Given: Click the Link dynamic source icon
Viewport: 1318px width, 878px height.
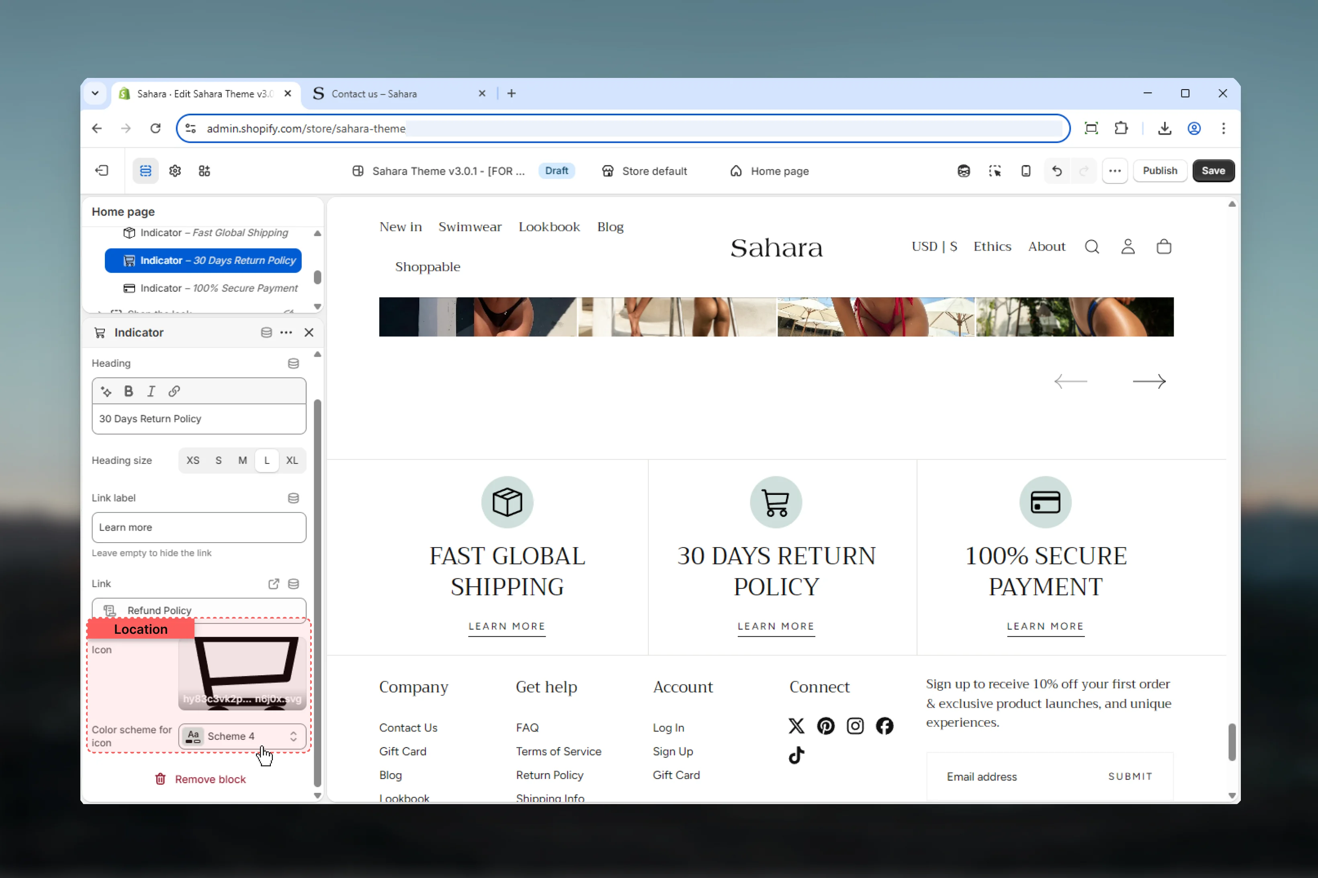Looking at the screenshot, I should [x=293, y=584].
